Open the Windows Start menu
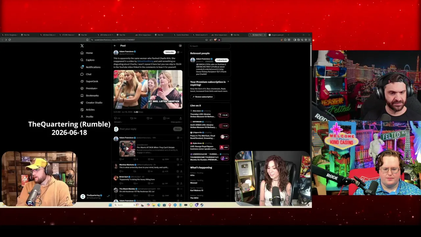Viewport: 421px width, 237px height. [x=110, y=205]
